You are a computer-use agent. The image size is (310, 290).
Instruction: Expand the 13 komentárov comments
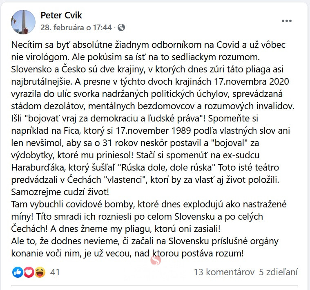224,272
